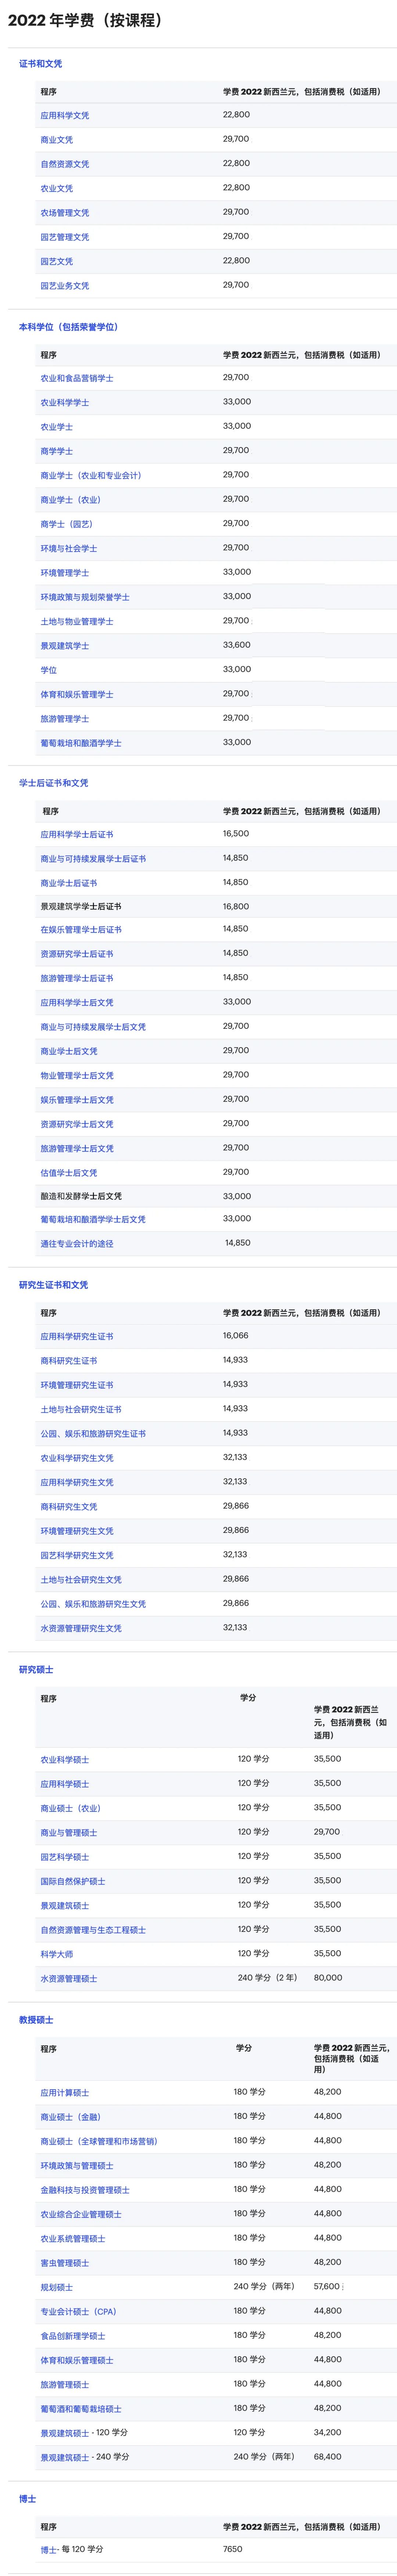The height and width of the screenshot is (2576, 397).
Task: Open the 通往专业会计的途径 link
Action: coord(76,1244)
